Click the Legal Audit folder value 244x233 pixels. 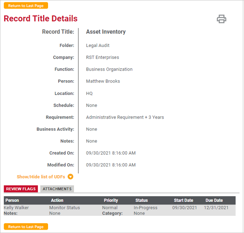pos(98,45)
